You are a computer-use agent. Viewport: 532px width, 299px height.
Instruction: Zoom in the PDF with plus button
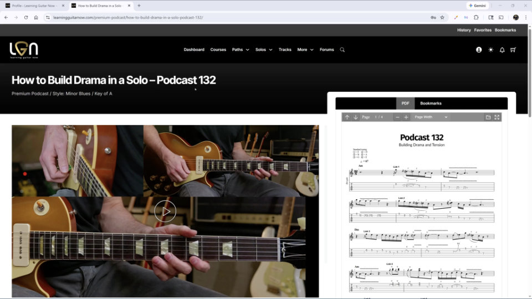coord(406,117)
